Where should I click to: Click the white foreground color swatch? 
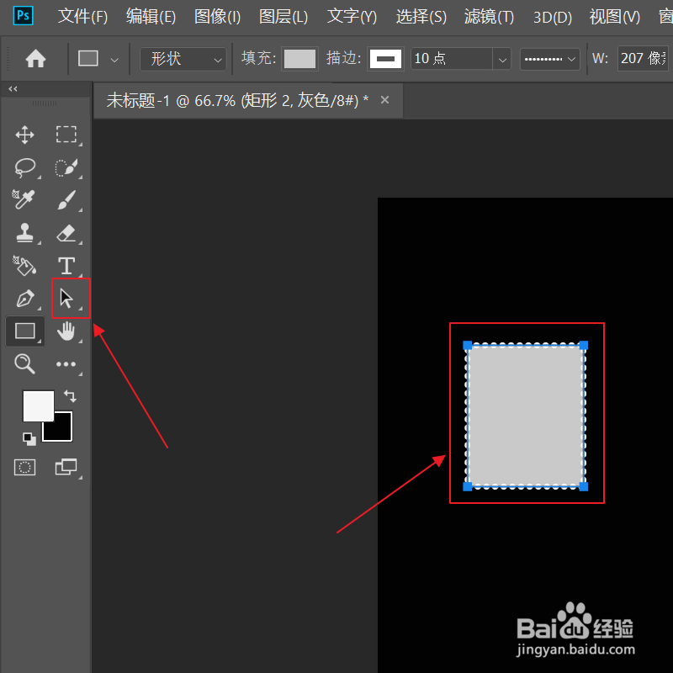38,405
